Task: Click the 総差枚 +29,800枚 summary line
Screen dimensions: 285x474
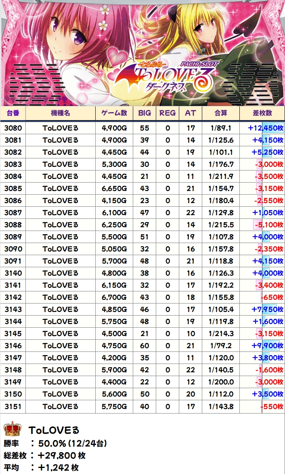Action: (x=45, y=455)
